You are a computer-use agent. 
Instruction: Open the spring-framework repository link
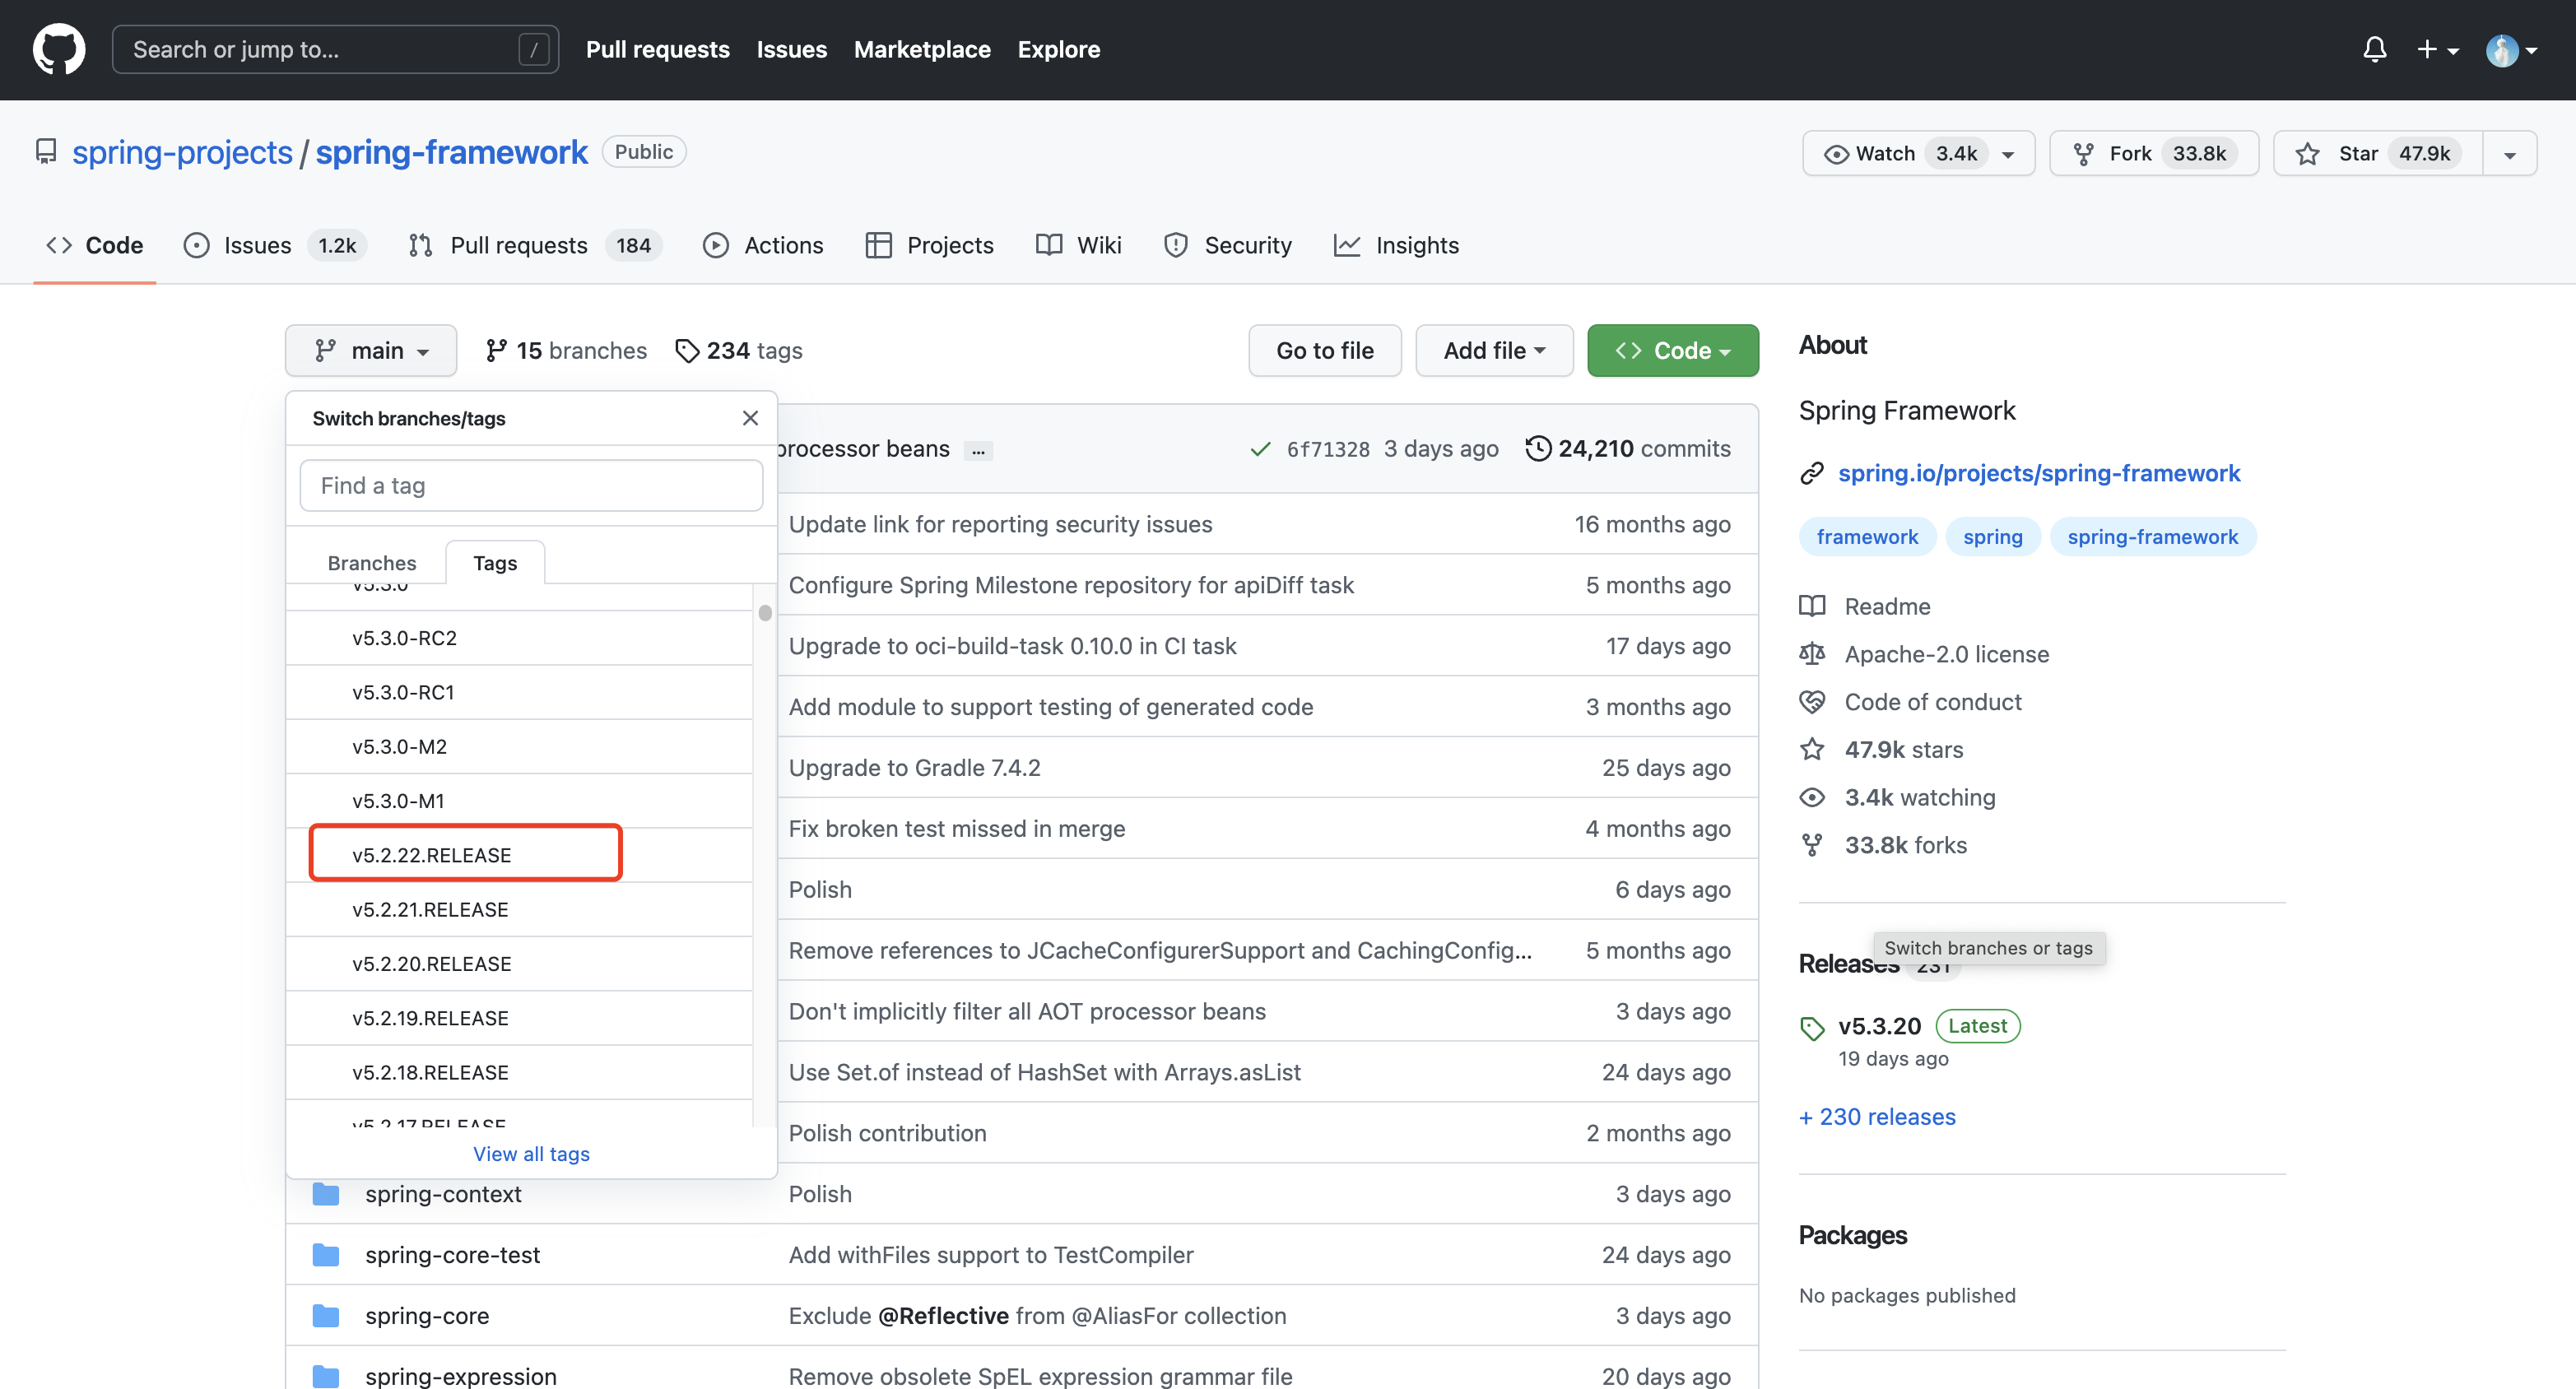[x=452, y=152]
